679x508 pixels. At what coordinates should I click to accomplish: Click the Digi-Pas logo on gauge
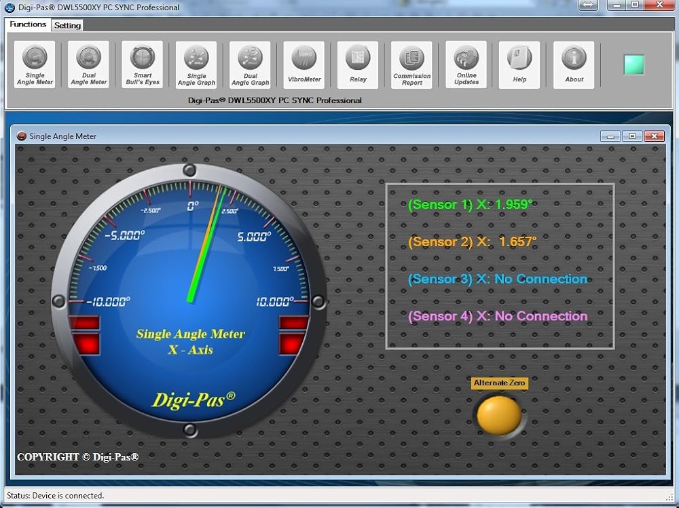click(194, 399)
